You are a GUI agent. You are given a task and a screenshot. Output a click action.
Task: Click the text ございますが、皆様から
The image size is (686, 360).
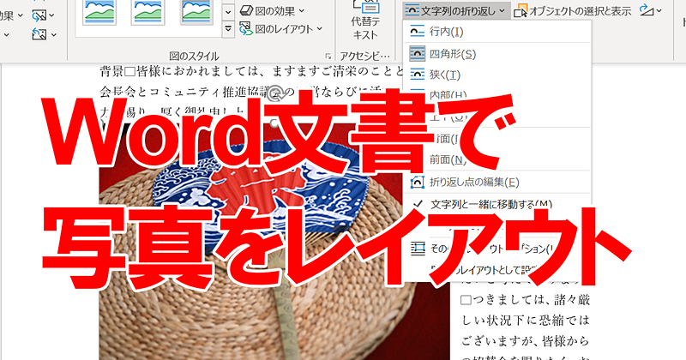click(525, 341)
